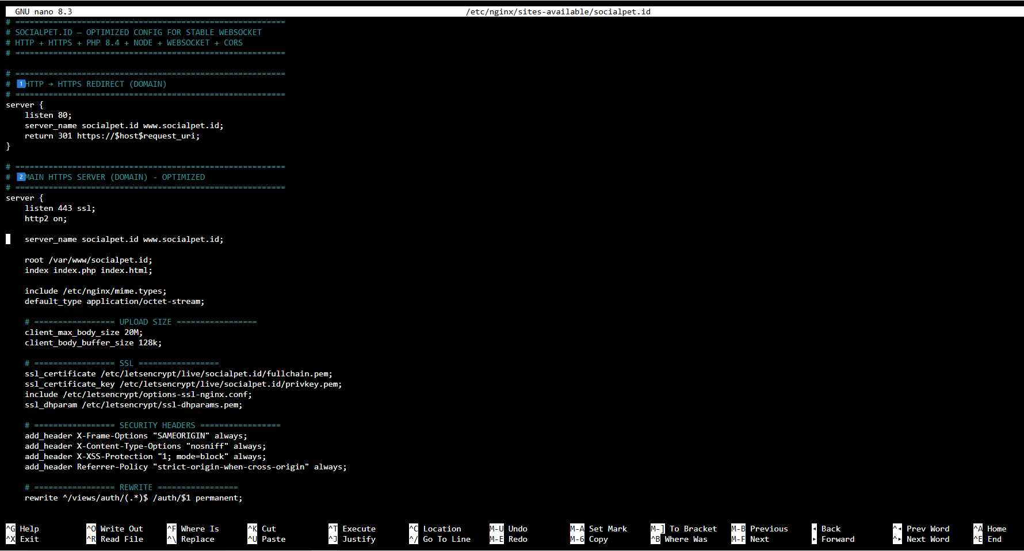The image size is (1024, 551).
Task: Click the Forward shortcut in the help bar
Action: (833, 539)
